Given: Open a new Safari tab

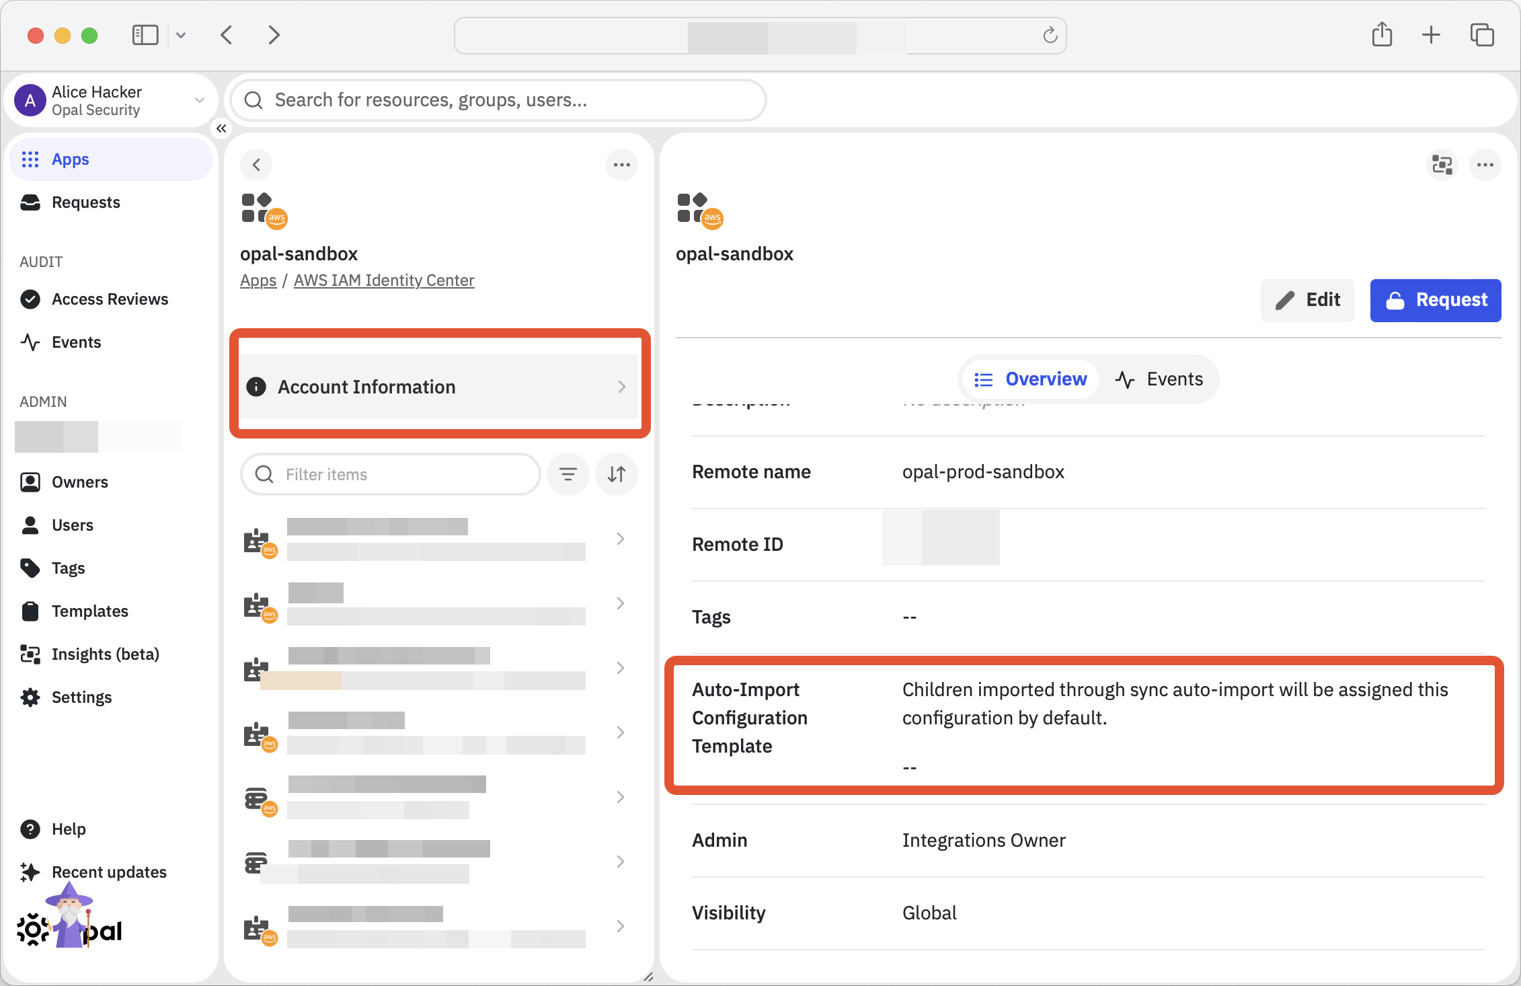Looking at the screenshot, I should (x=1432, y=35).
